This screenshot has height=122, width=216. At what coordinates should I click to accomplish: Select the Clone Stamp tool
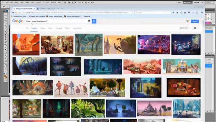[x=5, y=37]
